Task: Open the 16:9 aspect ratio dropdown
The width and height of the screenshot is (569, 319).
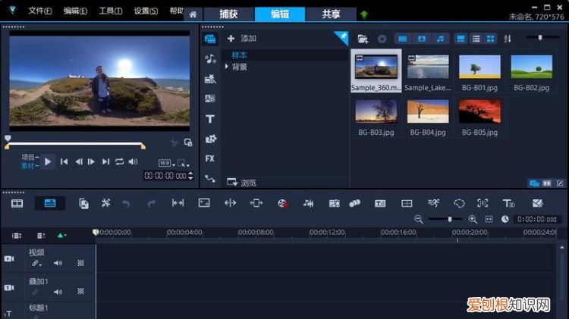Action: (x=165, y=163)
